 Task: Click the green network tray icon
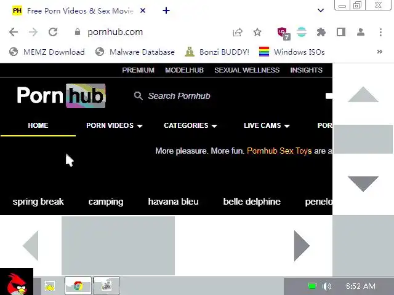coord(312,286)
